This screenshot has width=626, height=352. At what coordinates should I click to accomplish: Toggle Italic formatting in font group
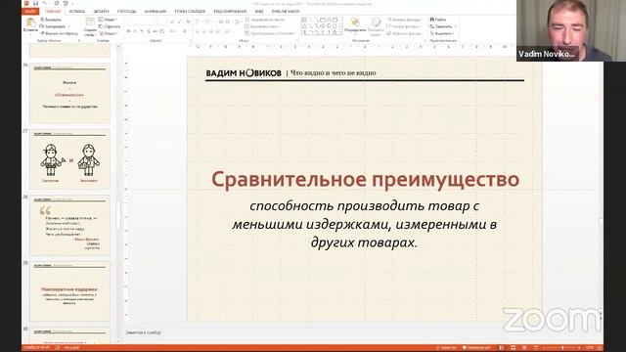[135, 31]
